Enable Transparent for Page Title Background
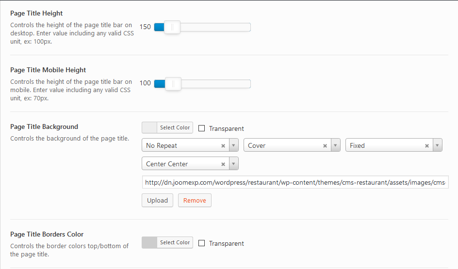458x269 pixels. (x=202, y=128)
